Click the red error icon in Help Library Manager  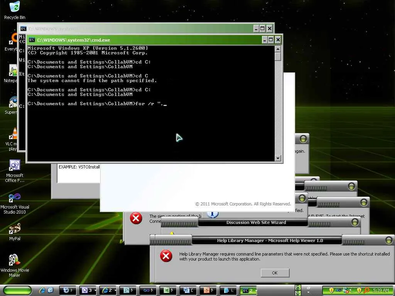(x=166, y=256)
